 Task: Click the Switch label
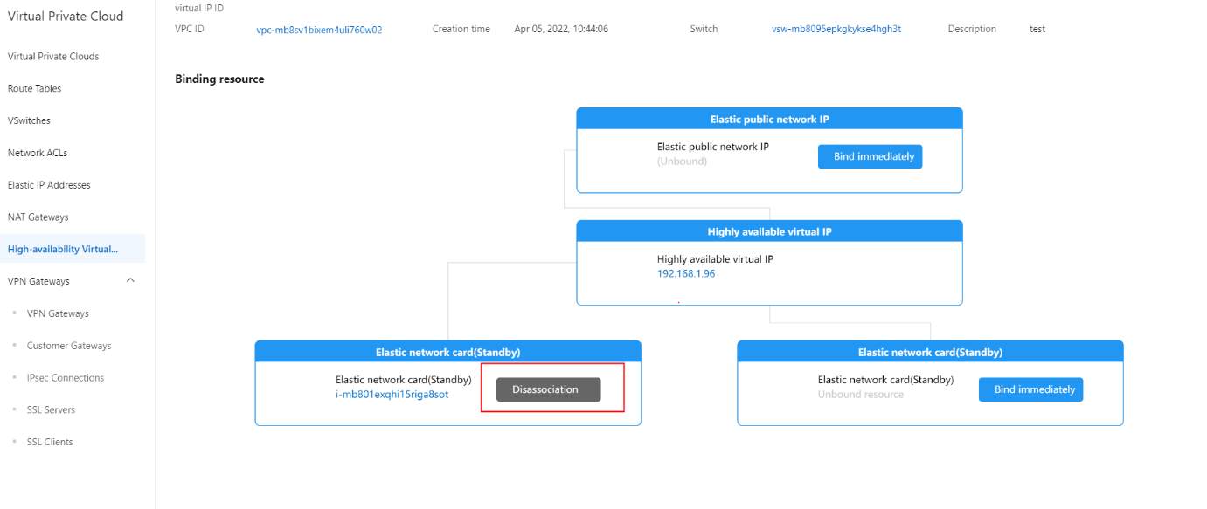[704, 29]
